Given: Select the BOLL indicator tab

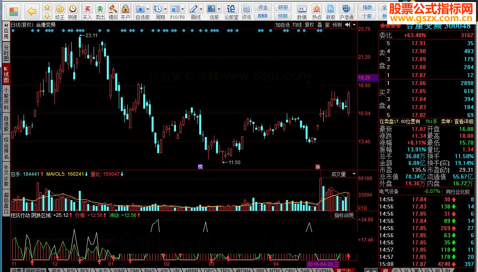Looking at the screenshot, I should pos(86,270).
